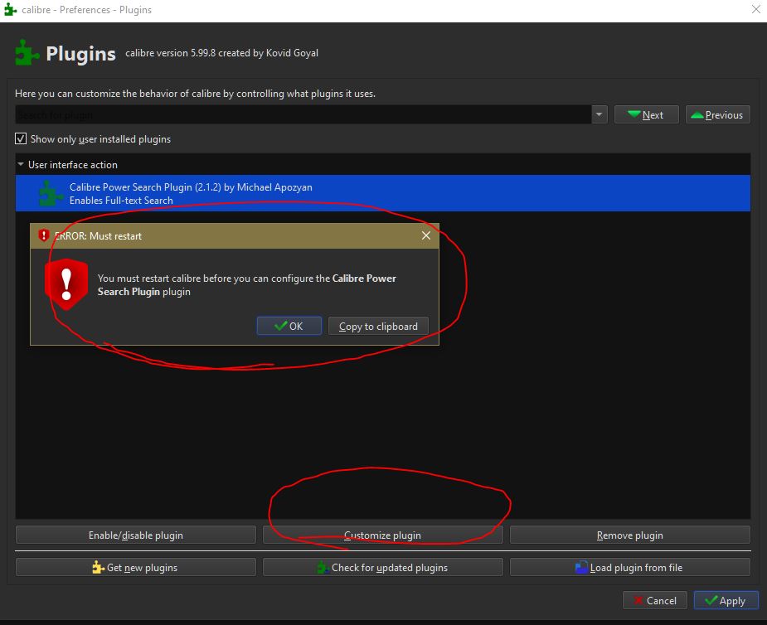Click Customize plugin button

[x=382, y=535]
